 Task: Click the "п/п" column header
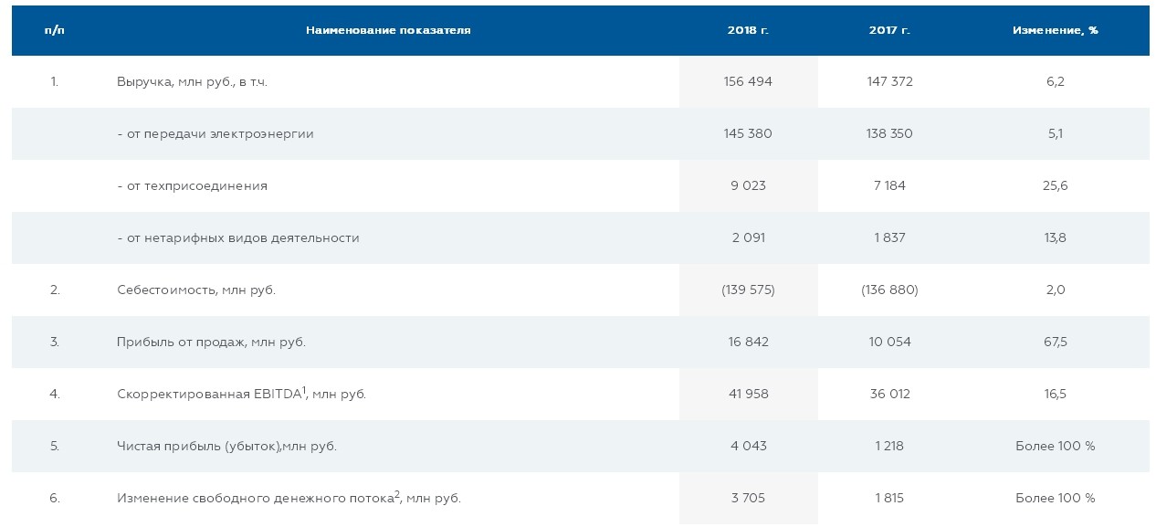[55, 30]
